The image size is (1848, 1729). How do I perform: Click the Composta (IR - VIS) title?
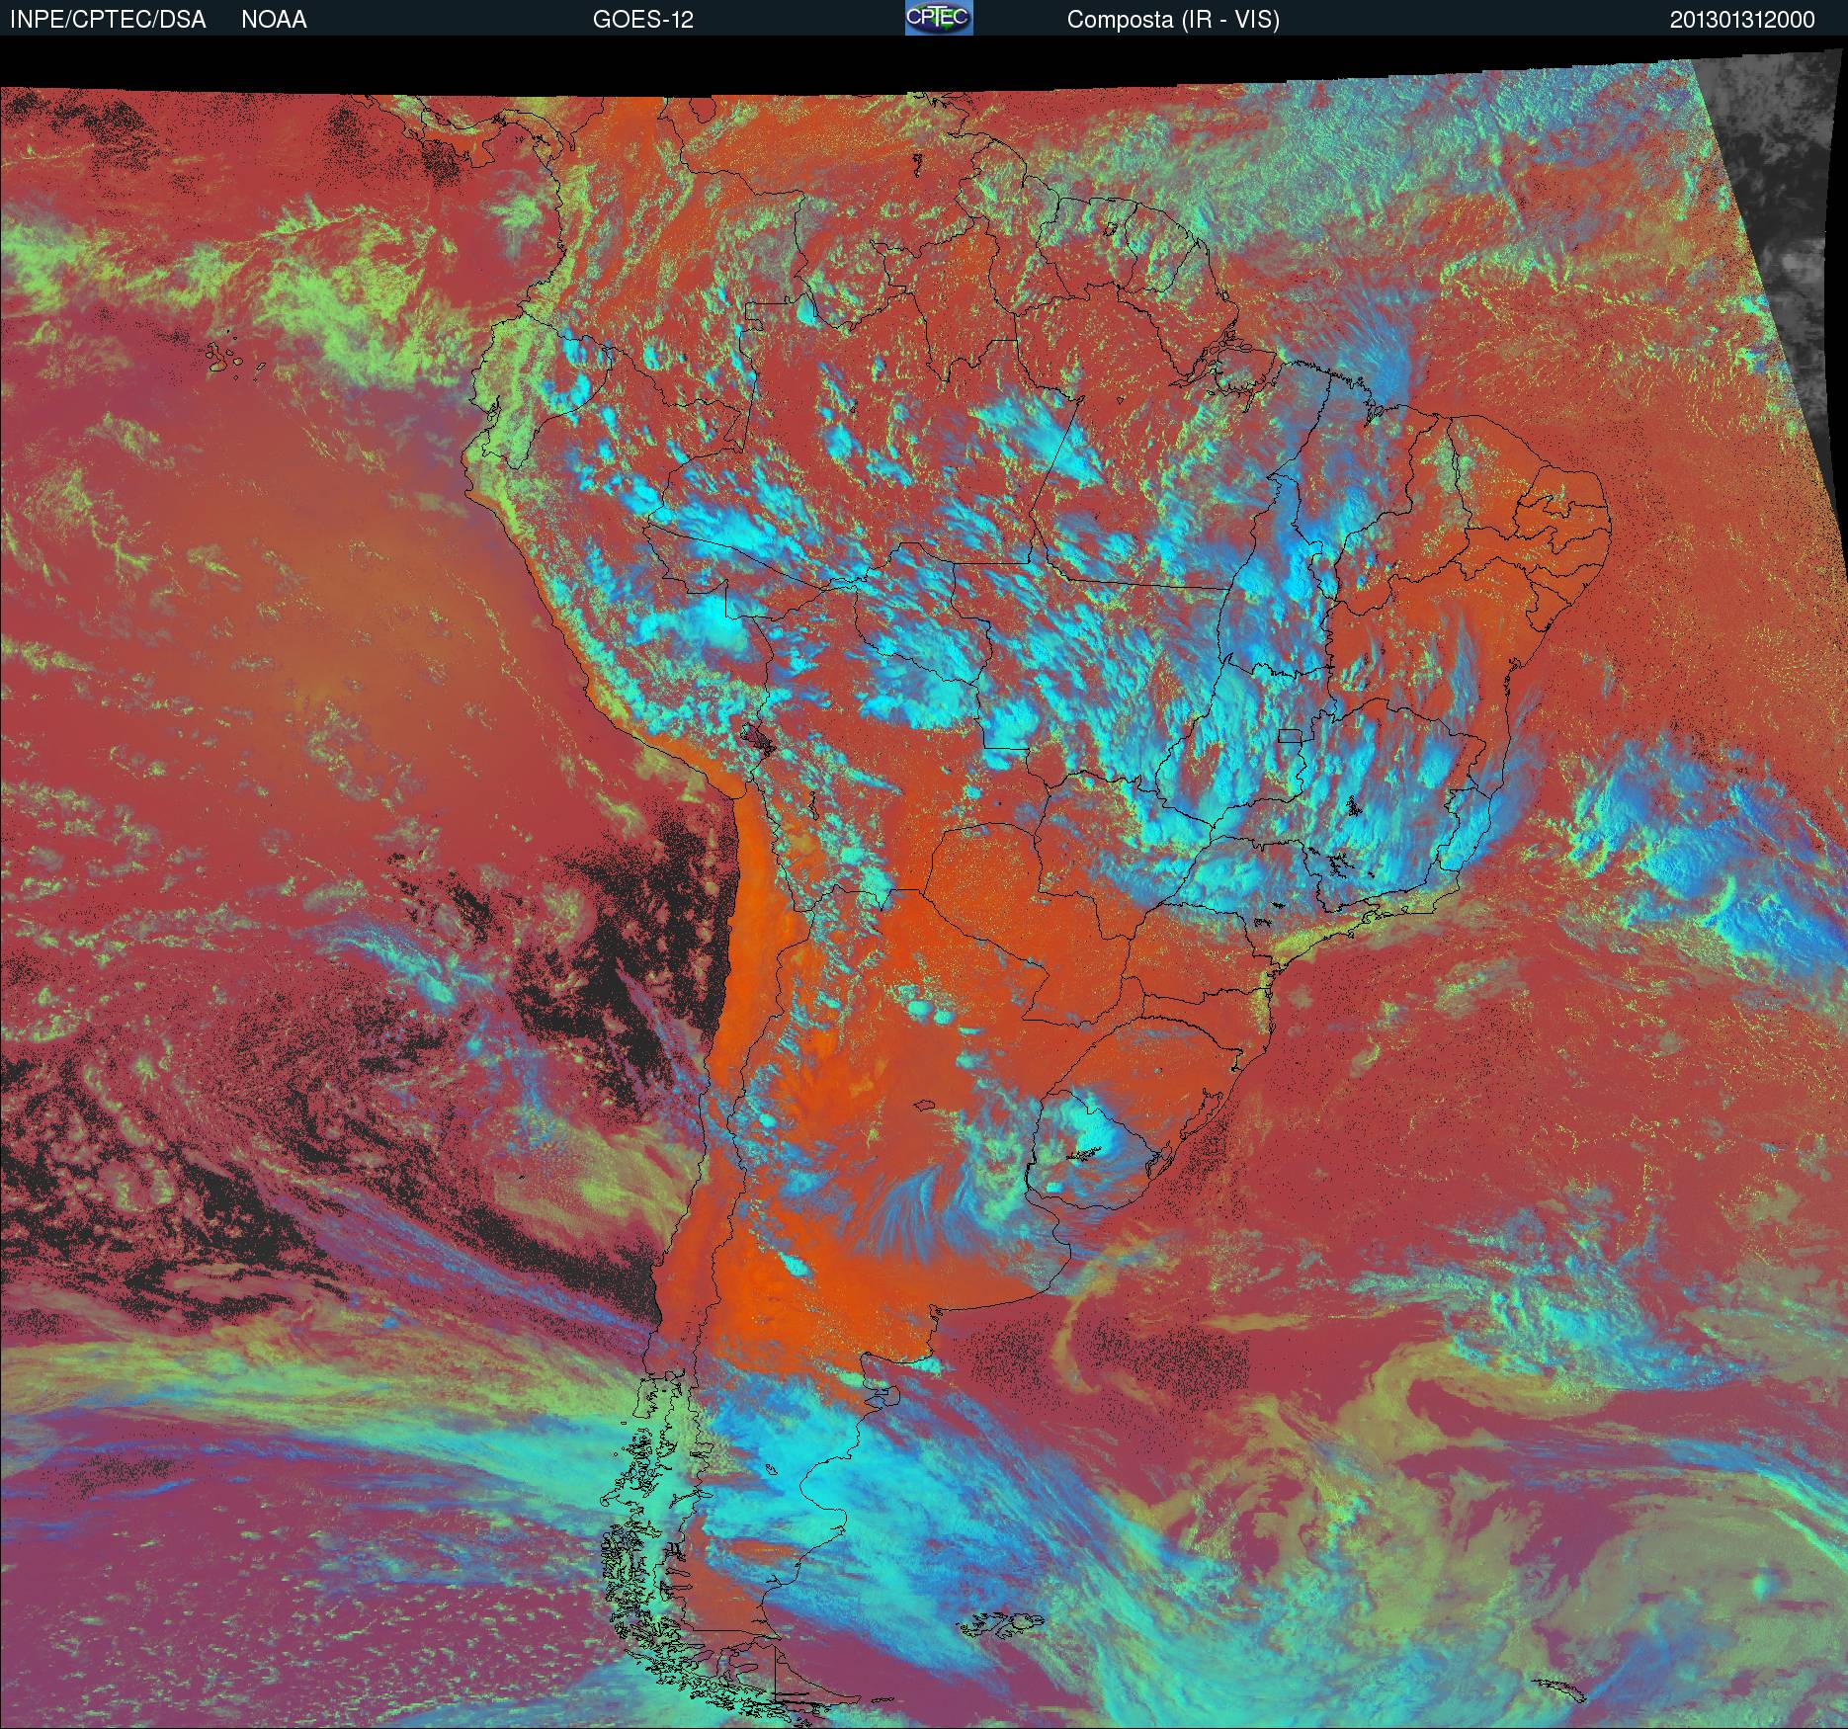coord(1173,20)
